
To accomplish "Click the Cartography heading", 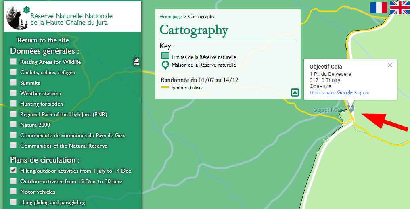I will pyautogui.click(x=194, y=30).
